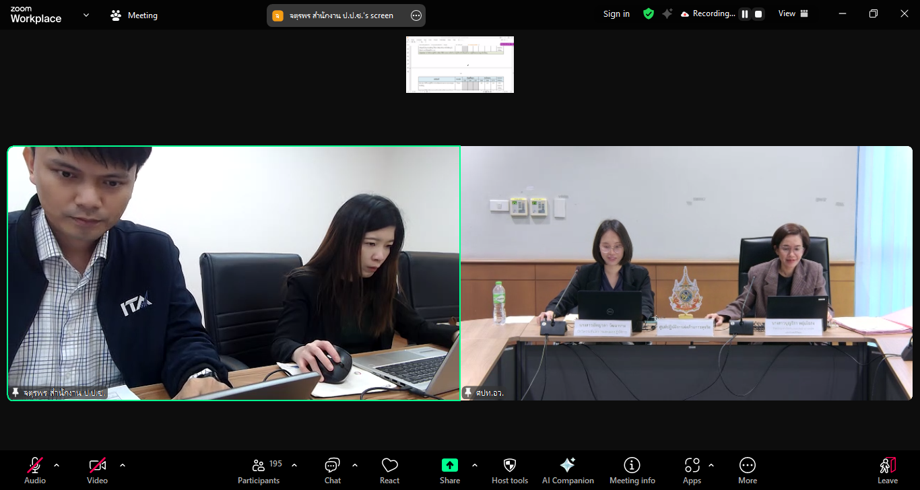Stop the meeting recording

pos(758,14)
